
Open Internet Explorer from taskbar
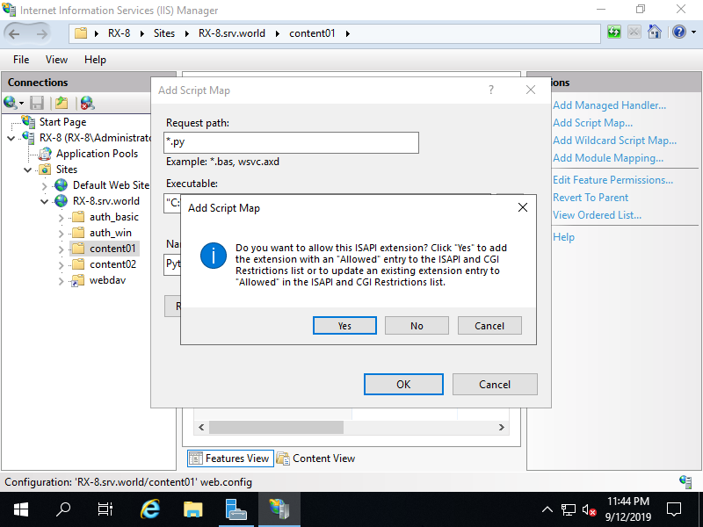[150, 509]
